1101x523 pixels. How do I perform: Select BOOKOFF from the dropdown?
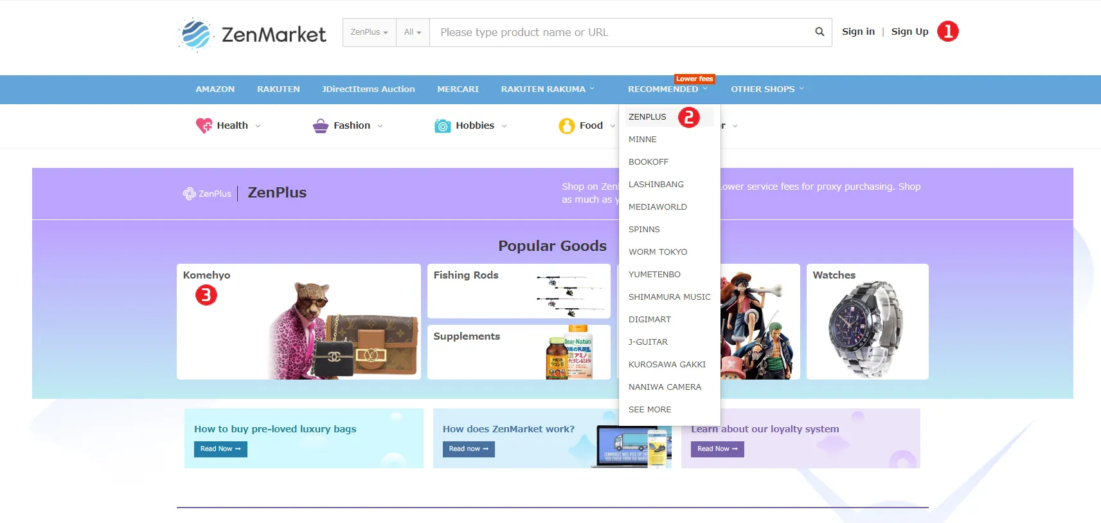pyautogui.click(x=649, y=162)
